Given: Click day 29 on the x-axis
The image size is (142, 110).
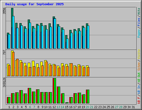Looking at the screenshot, I should coord(125,107).
